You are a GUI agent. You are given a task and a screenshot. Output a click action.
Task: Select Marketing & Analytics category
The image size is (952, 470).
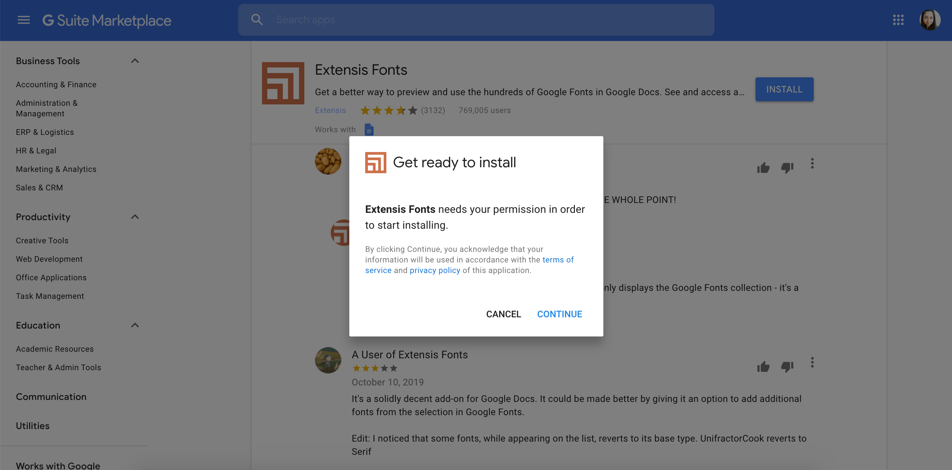click(x=56, y=169)
